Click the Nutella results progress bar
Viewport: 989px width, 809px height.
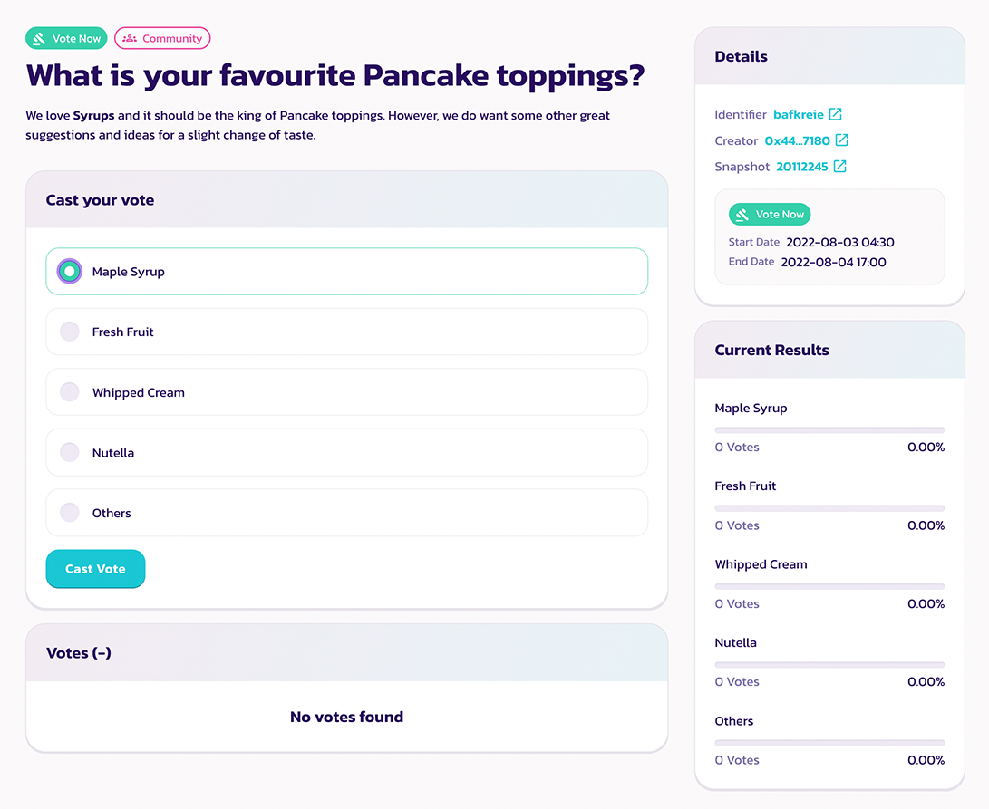(x=829, y=664)
